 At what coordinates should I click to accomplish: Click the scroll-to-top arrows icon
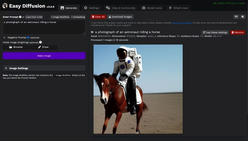[236, 17]
